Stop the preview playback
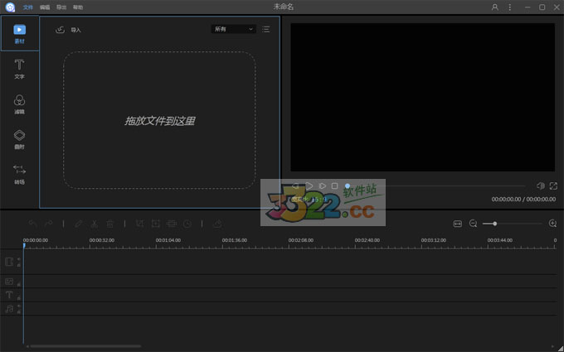This screenshot has height=352, width=564. click(x=335, y=186)
